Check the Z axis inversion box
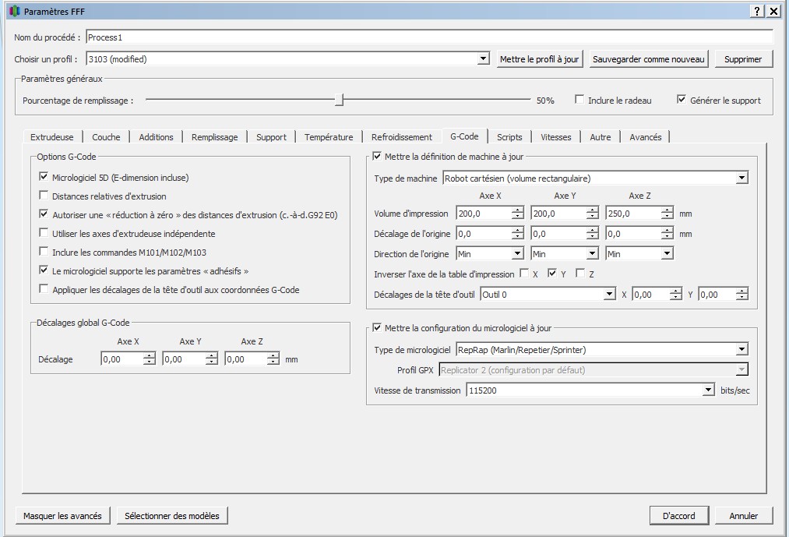Viewport: 789px width, 537px height. pyautogui.click(x=579, y=274)
